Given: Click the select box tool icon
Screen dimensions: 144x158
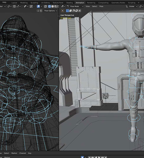Looking at the screenshot, I should pos(63,11).
